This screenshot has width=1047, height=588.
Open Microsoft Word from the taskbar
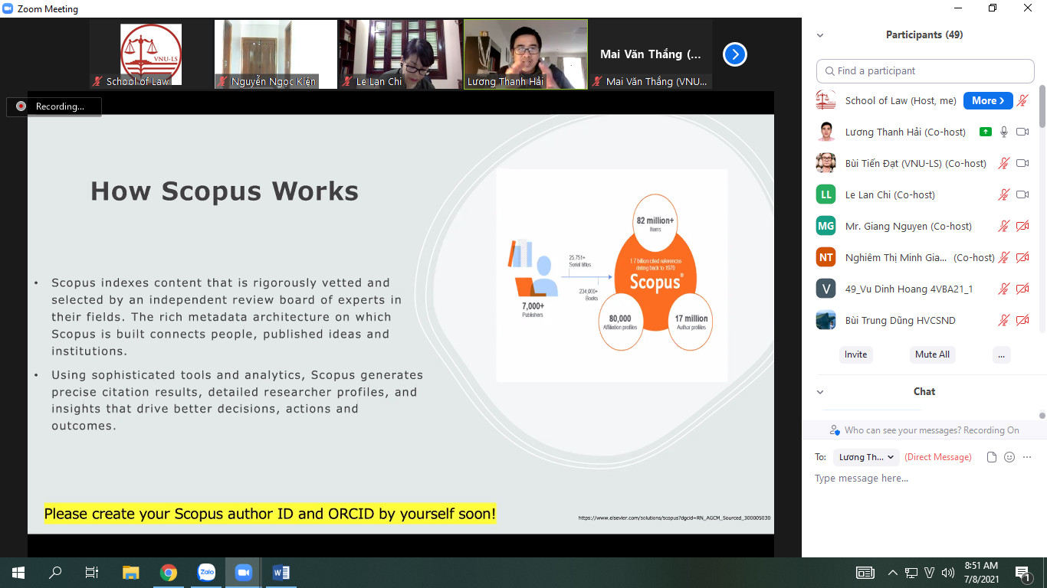(281, 572)
